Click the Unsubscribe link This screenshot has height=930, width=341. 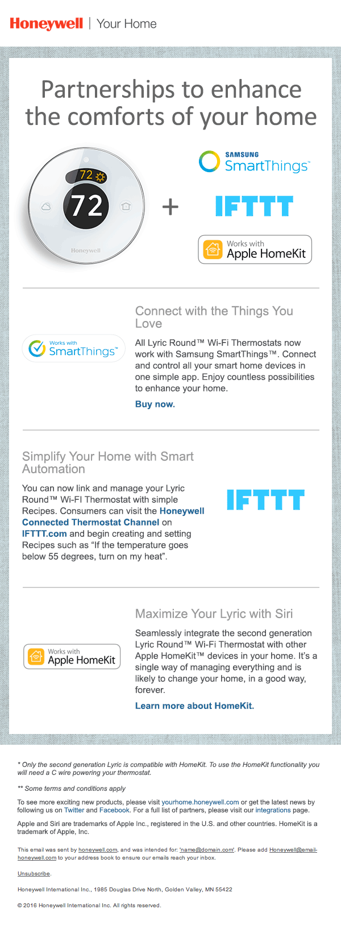click(34, 874)
